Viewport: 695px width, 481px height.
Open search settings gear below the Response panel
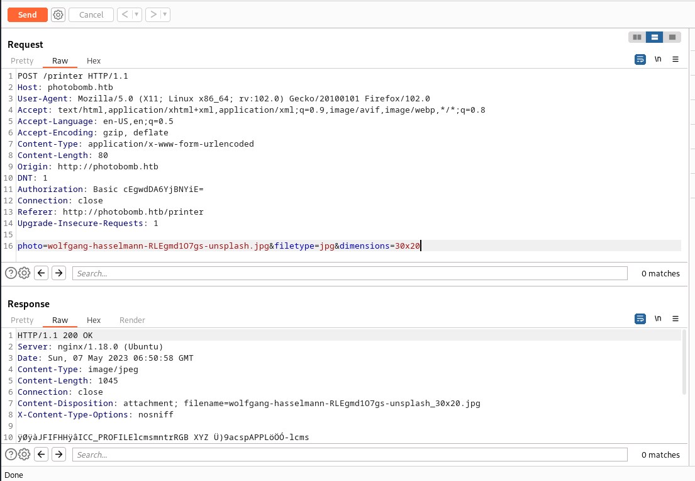24,454
